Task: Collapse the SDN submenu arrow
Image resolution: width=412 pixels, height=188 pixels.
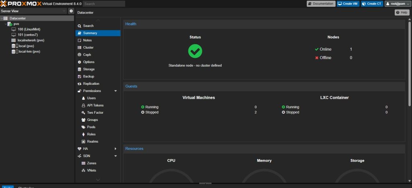Action: (x=115, y=156)
